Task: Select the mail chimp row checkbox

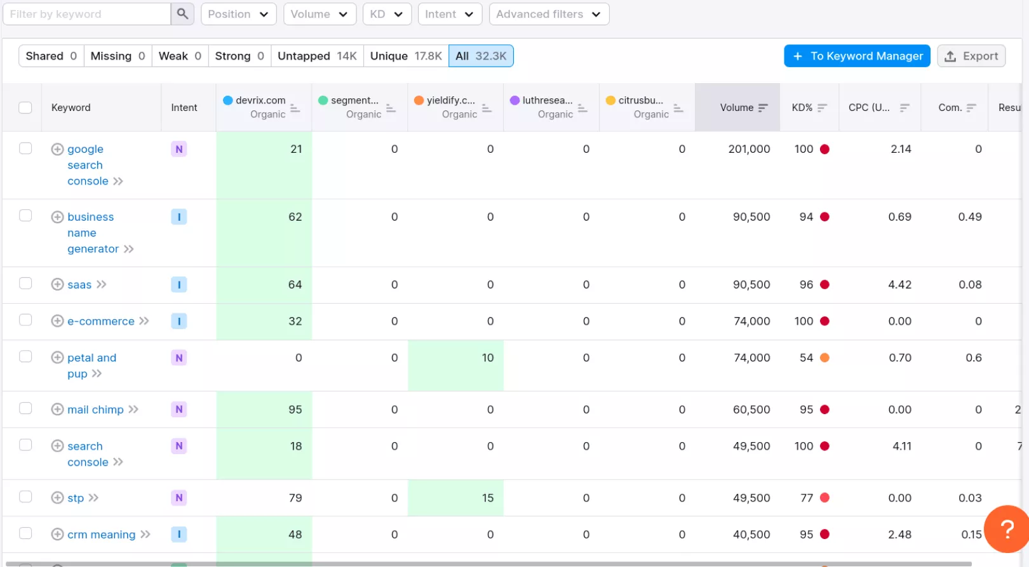Action: [25, 408]
